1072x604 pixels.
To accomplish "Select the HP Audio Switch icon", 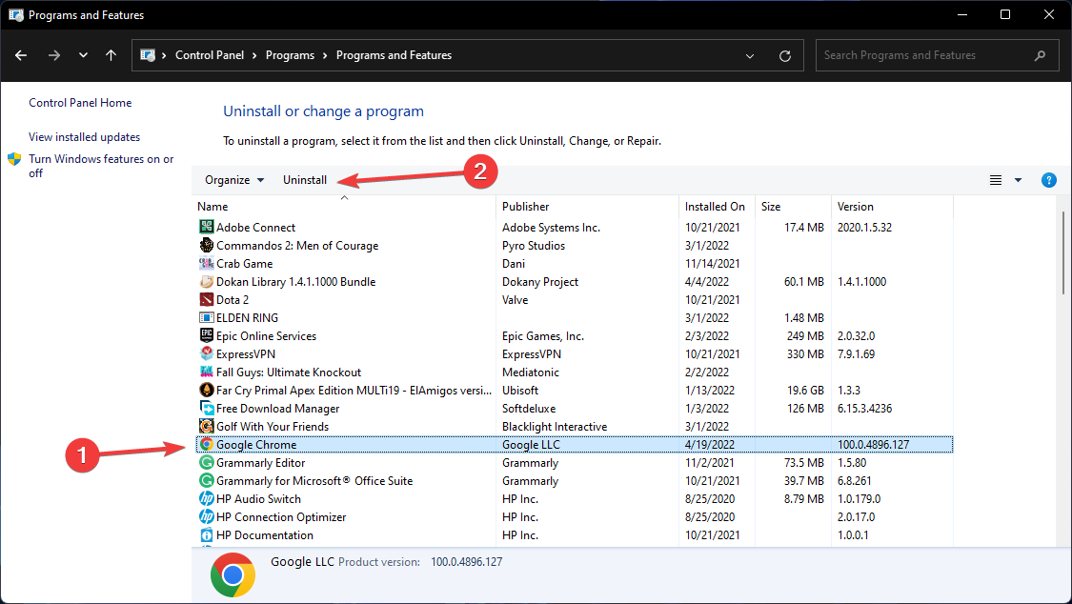I will [207, 499].
